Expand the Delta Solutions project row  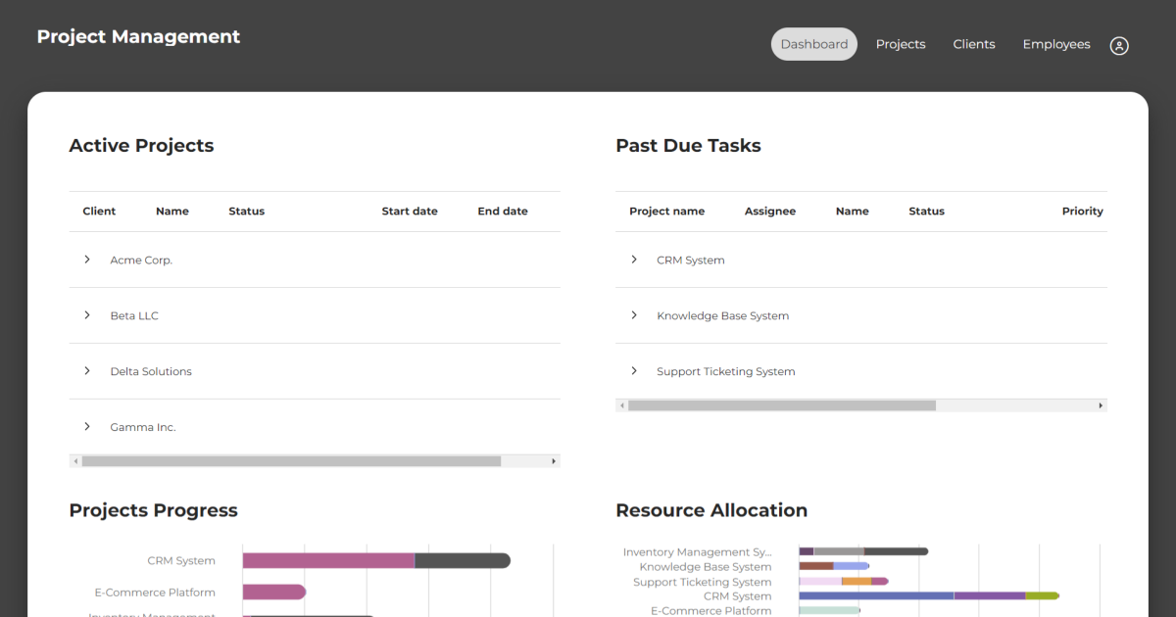(x=87, y=371)
